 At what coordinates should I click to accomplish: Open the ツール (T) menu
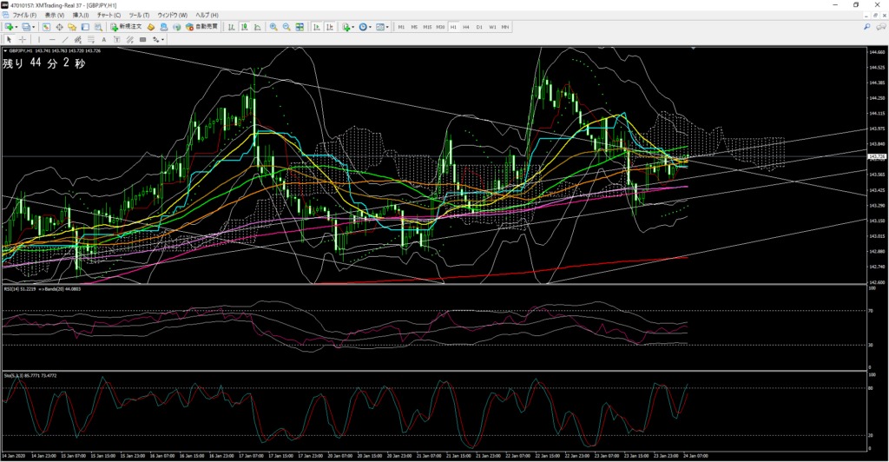(139, 16)
